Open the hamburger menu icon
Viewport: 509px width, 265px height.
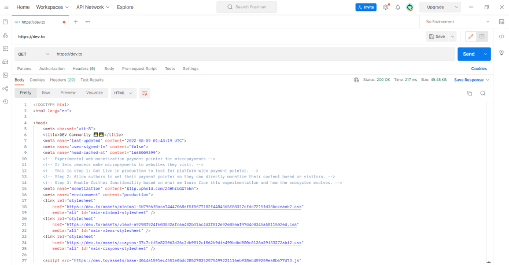[x=6, y=7]
